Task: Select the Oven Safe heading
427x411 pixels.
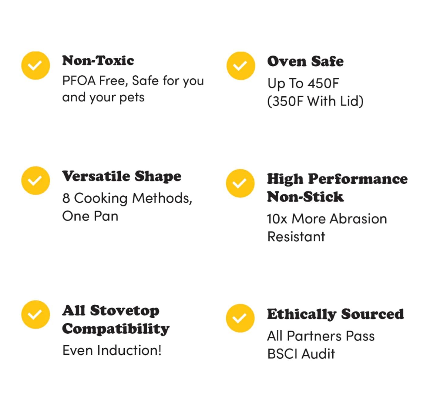Action: click(305, 61)
